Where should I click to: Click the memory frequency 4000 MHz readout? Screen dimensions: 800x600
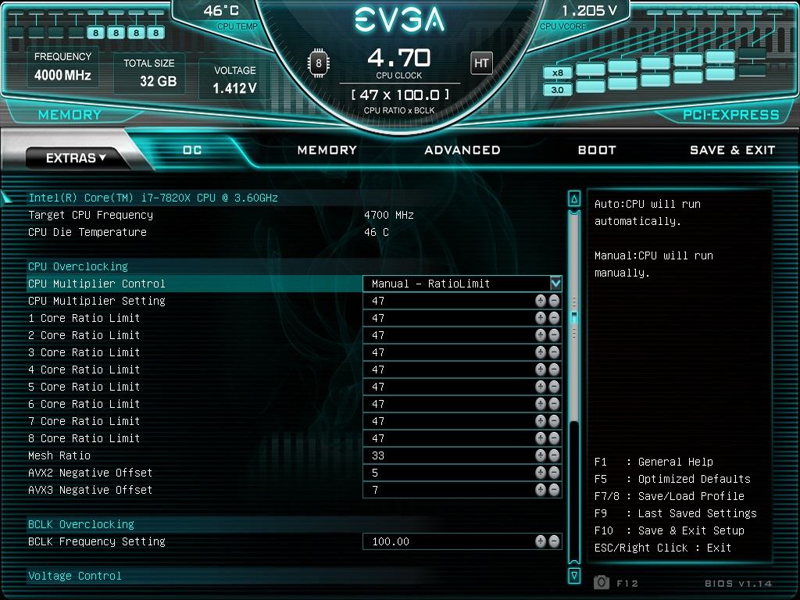tap(62, 75)
